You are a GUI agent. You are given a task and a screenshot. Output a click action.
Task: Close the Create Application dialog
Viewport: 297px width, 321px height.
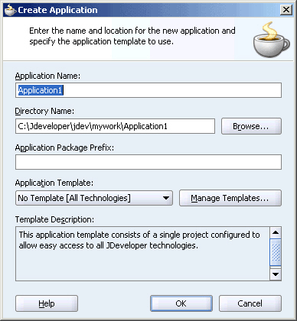[x=286, y=10]
